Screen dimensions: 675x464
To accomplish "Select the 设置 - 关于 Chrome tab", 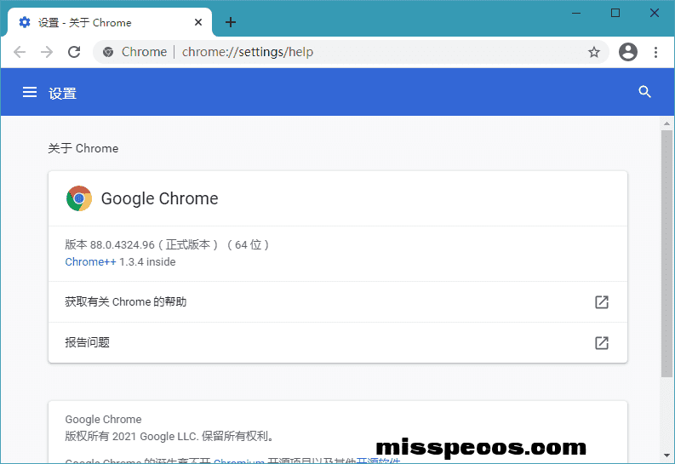I will pyautogui.click(x=110, y=22).
